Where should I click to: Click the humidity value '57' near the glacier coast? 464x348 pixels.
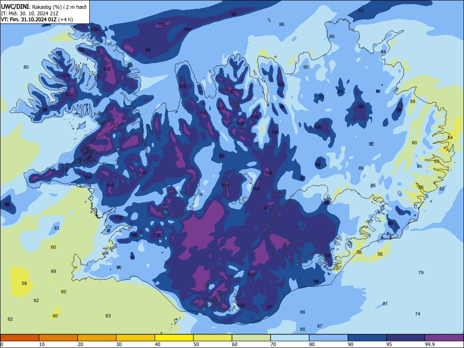(339, 268)
